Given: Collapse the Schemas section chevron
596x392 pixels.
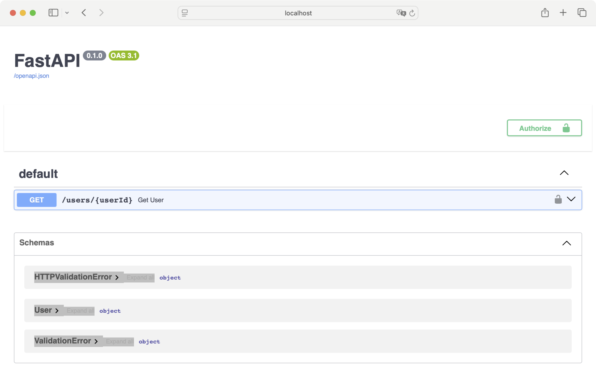Looking at the screenshot, I should pos(566,243).
